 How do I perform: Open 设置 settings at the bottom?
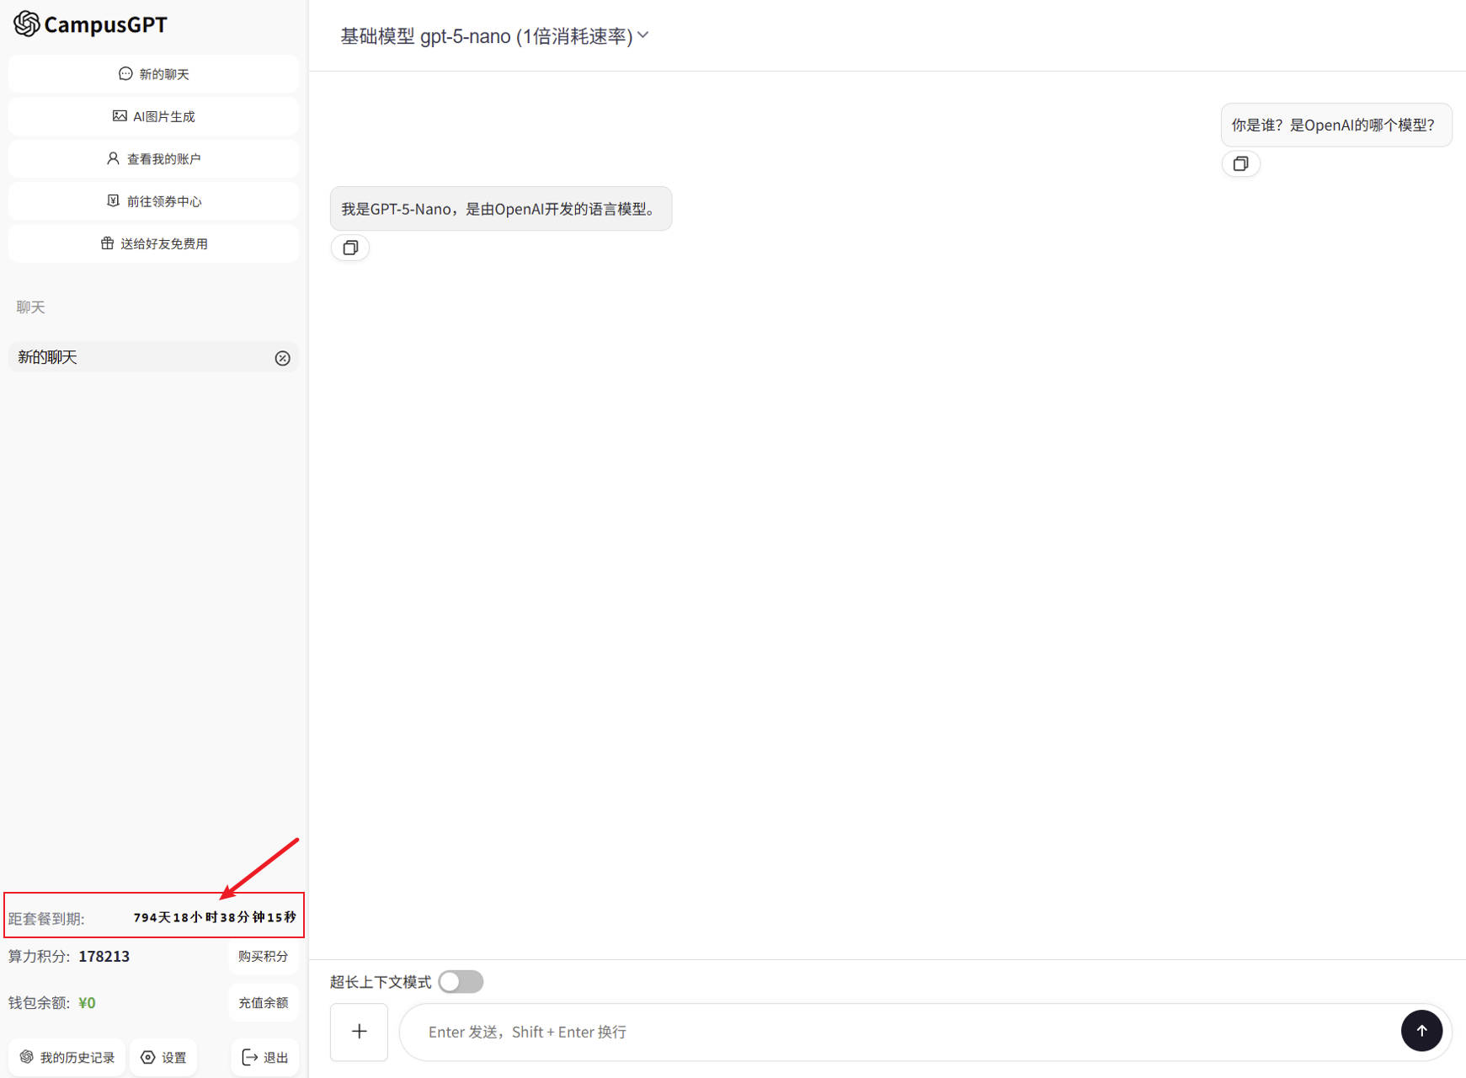163,1057
